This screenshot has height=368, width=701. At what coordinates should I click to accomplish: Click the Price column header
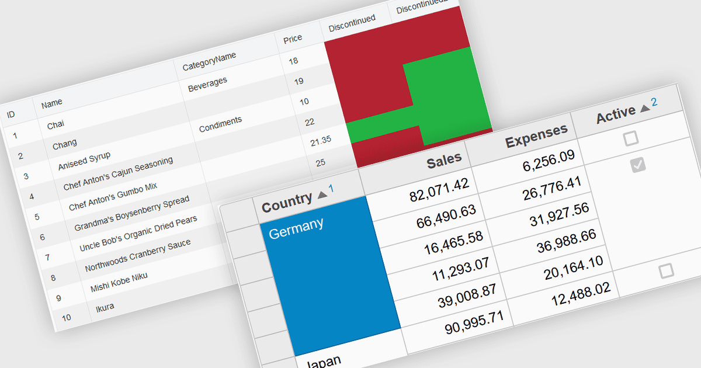coord(293,39)
